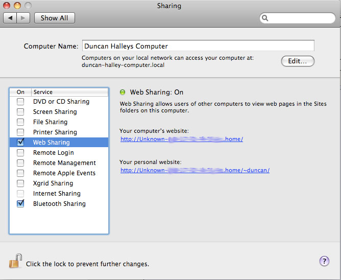Select Remote Management service row
Screen dimensions: 341x280
pos(59,163)
